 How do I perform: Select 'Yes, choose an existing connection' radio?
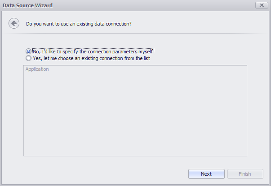[x=28, y=58]
